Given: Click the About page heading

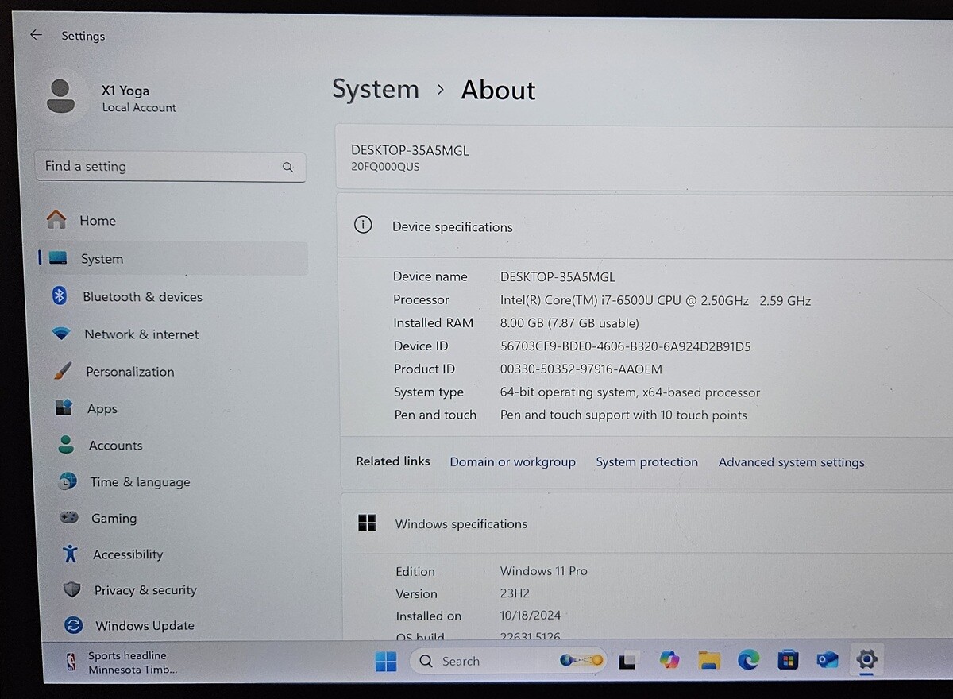Looking at the screenshot, I should (x=498, y=90).
